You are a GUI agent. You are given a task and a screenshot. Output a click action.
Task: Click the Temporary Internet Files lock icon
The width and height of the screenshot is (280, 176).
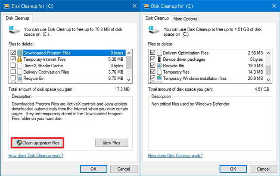tap(19, 59)
